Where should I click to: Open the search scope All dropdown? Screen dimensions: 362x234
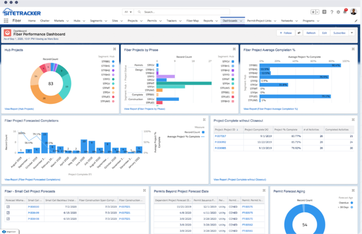tap(128, 12)
